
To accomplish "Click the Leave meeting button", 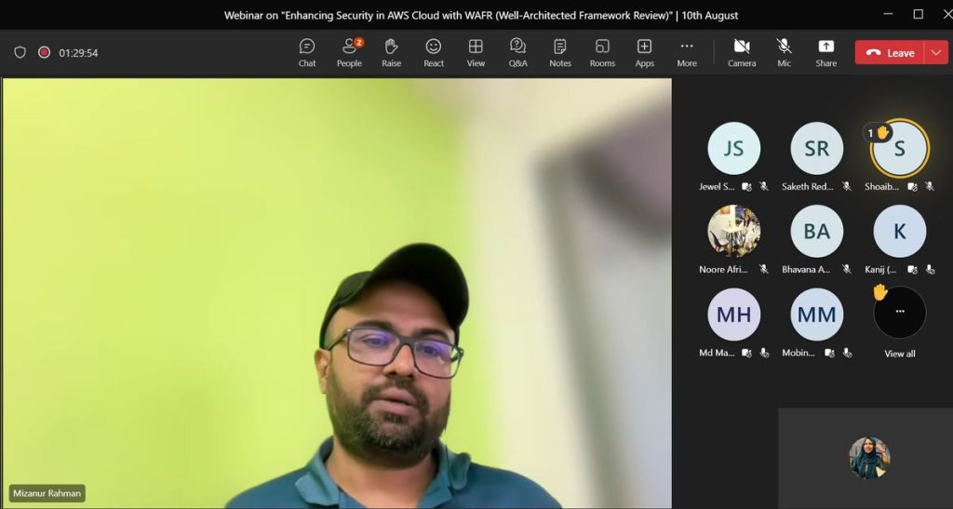I will pyautogui.click(x=890, y=53).
